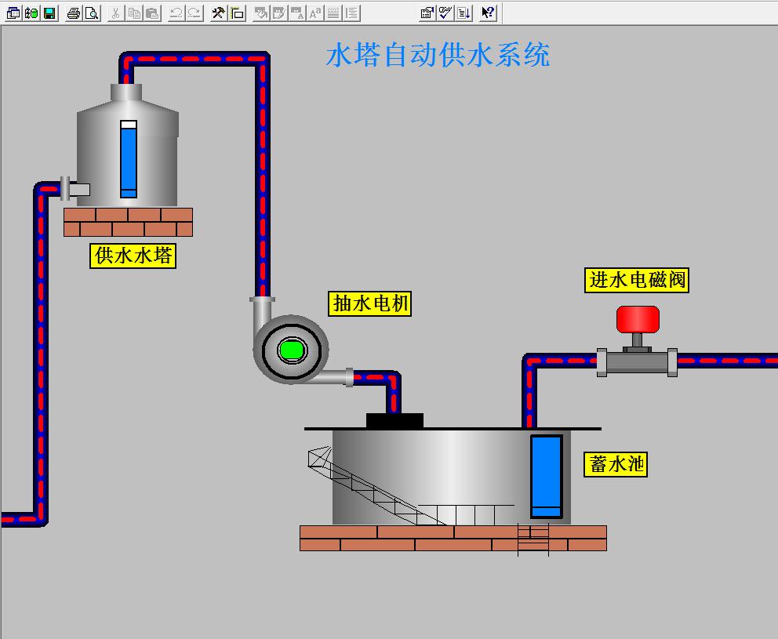This screenshot has height=639, width=778.
Task: Click the checkmark inspection icon in the toolbar
Action: coord(445,13)
